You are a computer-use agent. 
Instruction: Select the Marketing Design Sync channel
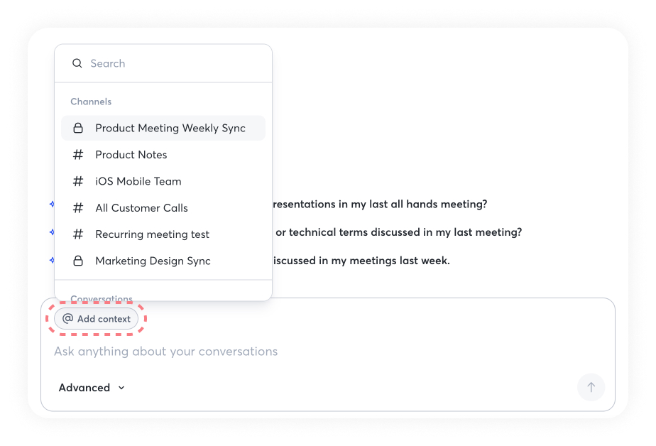pos(153,261)
